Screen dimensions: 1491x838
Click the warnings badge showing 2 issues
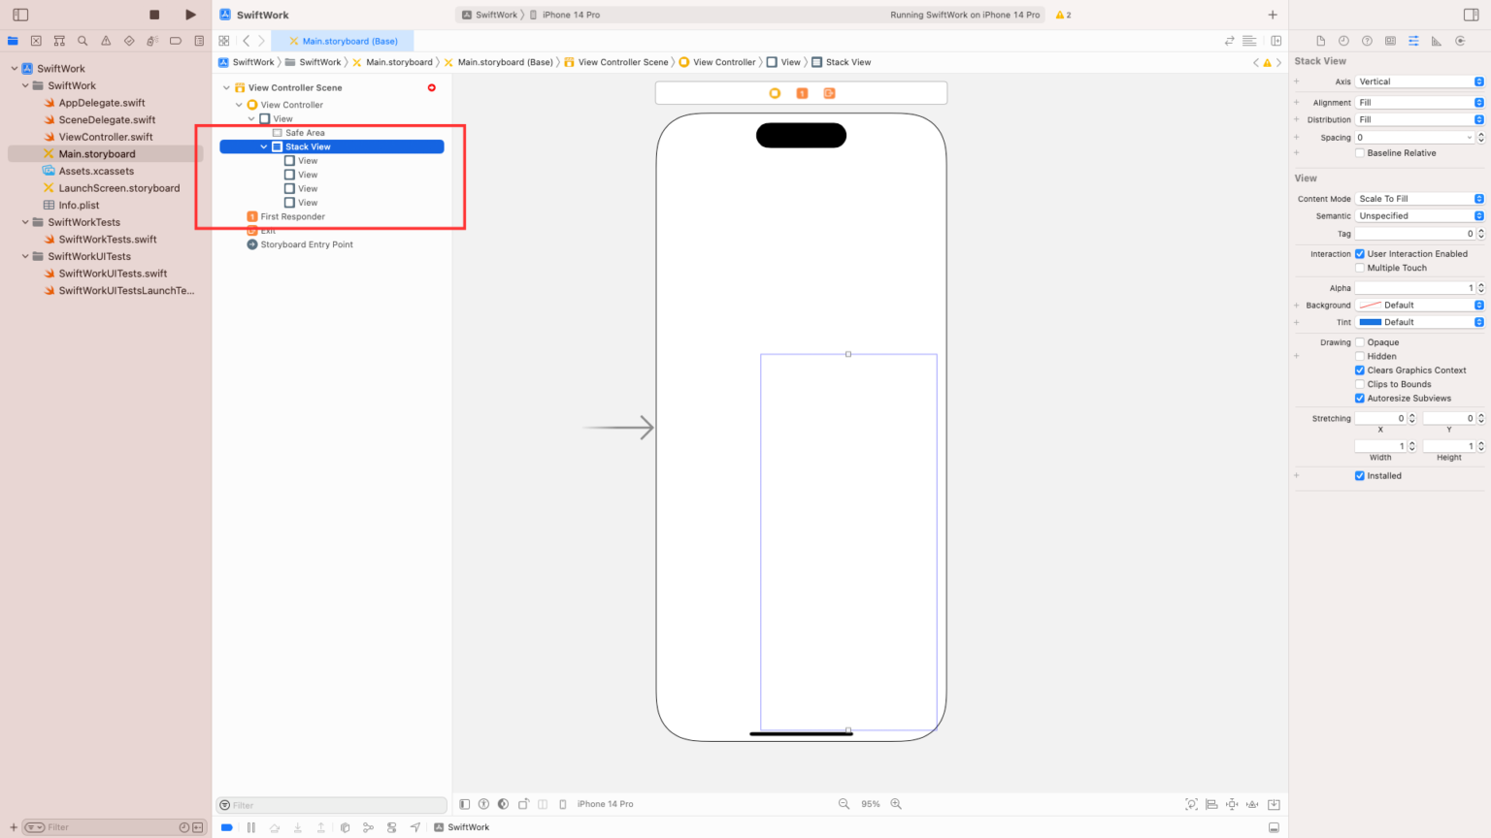[x=1061, y=15]
